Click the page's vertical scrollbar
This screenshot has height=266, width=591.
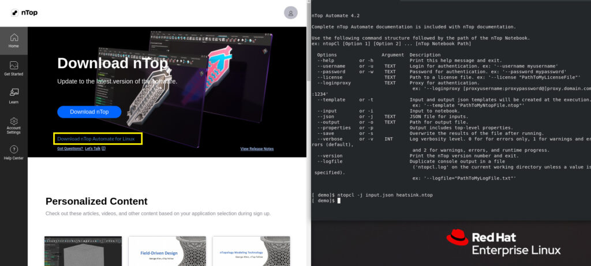point(309,133)
